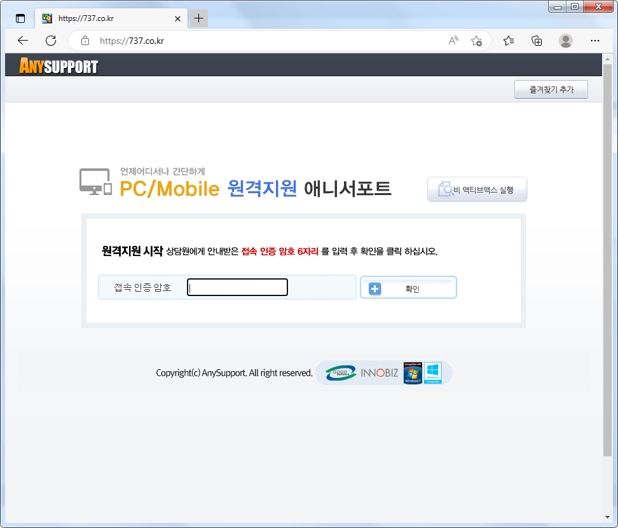Click the scrollbar up arrow

point(607,59)
